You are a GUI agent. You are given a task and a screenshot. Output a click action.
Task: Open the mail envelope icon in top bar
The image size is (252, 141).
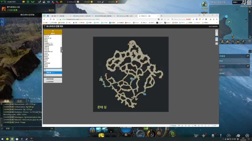point(49,2)
